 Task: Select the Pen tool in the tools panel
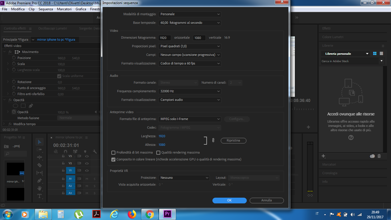tap(40, 180)
